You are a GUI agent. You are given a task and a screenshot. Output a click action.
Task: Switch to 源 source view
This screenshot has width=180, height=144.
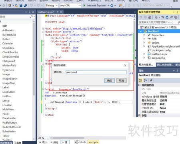65,142
